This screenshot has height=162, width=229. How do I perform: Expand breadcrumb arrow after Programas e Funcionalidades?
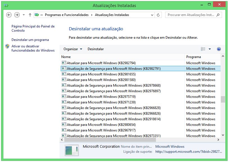click(92, 15)
